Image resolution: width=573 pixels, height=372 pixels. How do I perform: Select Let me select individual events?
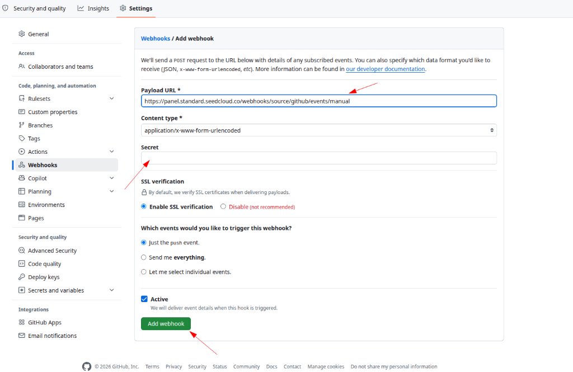pos(144,272)
